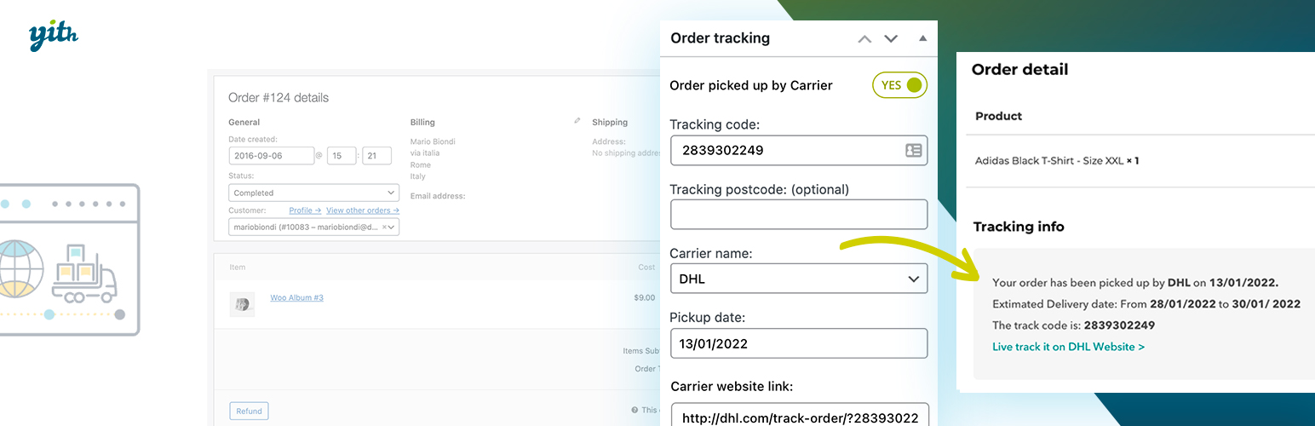Open the customer Profile link
This screenshot has height=426, width=1315.
(x=304, y=210)
